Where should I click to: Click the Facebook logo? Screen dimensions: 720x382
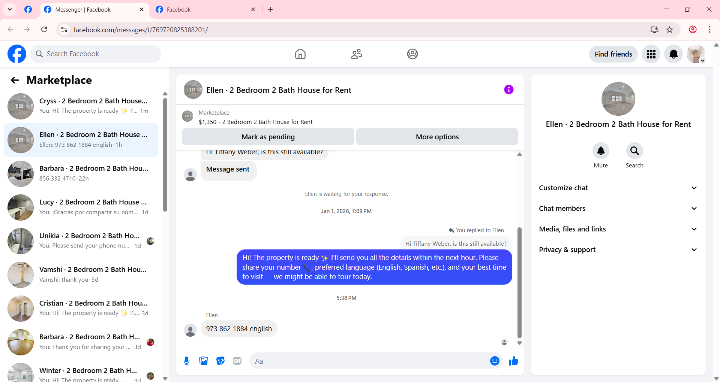click(x=17, y=54)
